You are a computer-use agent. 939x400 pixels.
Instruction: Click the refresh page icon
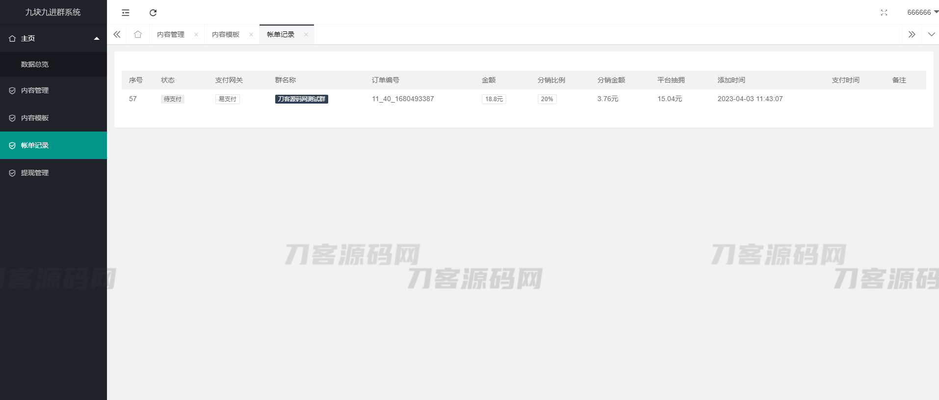[x=153, y=13]
